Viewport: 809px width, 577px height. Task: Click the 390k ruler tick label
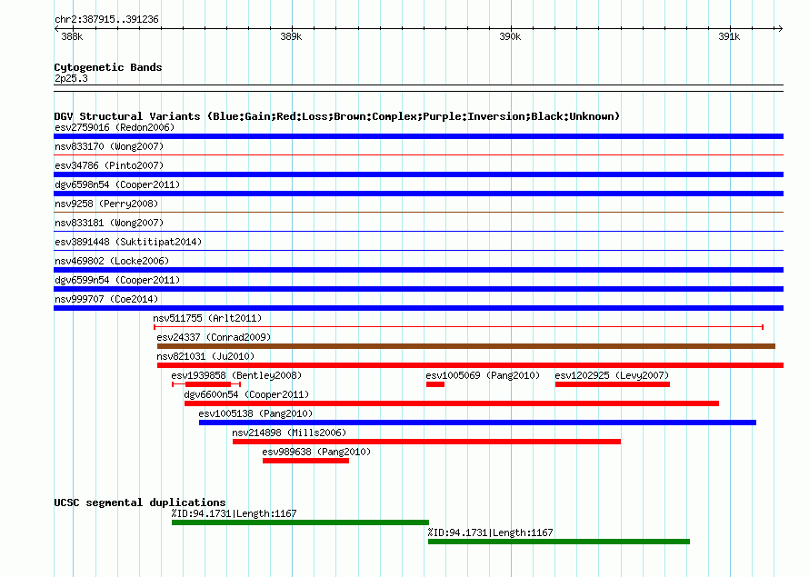510,36
